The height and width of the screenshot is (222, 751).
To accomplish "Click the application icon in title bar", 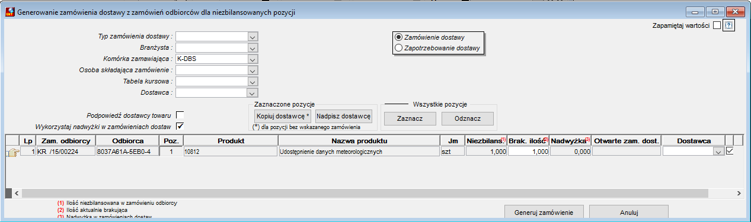I will tap(10, 11).
